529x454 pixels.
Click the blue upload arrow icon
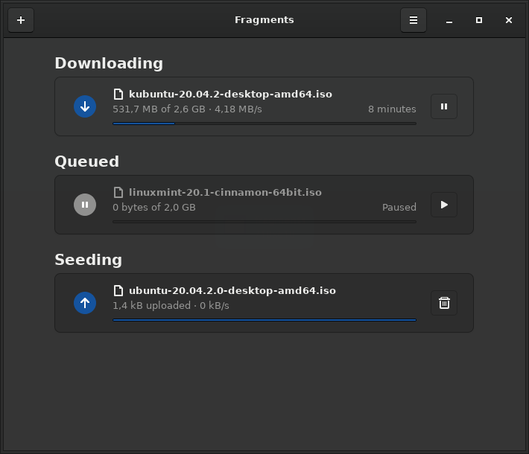point(85,303)
